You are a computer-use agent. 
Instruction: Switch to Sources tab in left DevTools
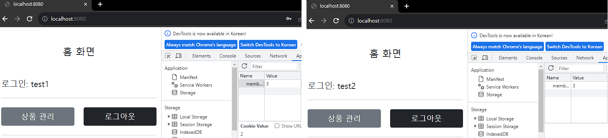253,56
